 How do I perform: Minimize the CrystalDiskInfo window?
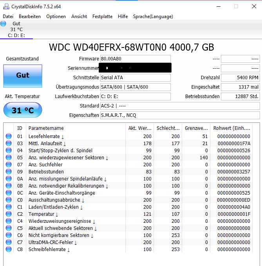[x=219, y=6]
